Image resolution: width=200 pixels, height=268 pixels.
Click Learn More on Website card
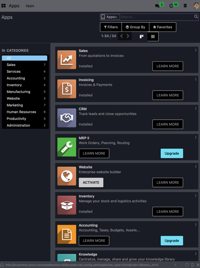tap(168, 182)
